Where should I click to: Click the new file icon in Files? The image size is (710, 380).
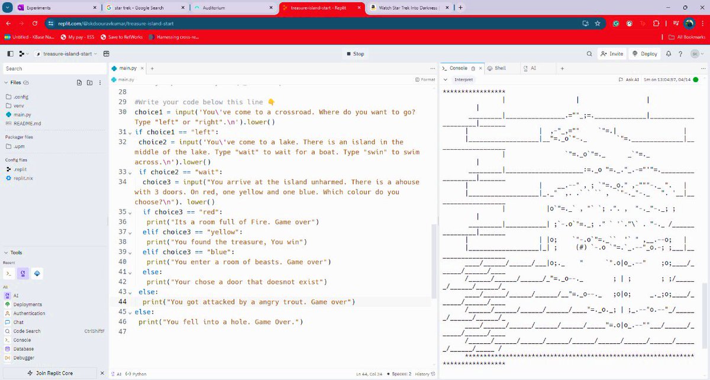(79, 82)
